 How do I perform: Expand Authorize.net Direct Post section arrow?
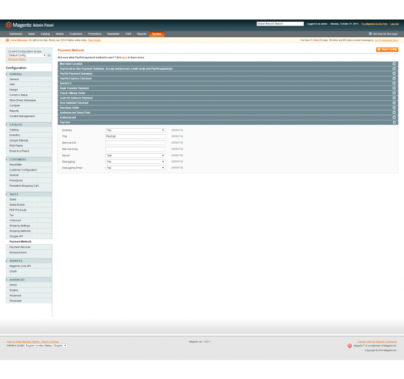394,113
